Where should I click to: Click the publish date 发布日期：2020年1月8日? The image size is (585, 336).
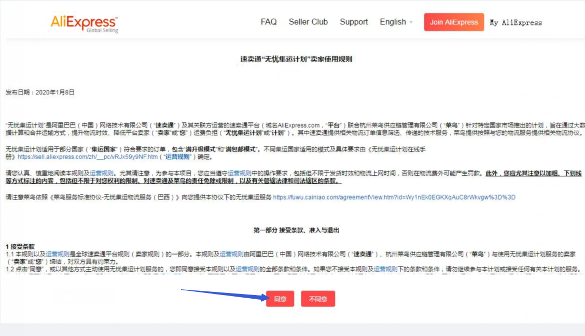pyautogui.click(x=40, y=92)
